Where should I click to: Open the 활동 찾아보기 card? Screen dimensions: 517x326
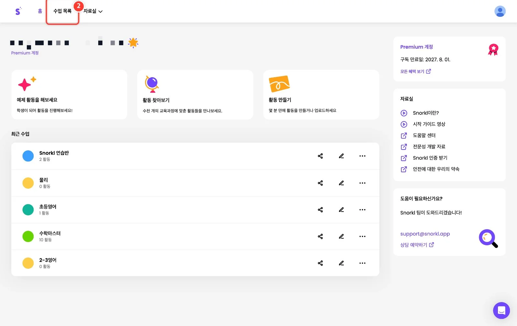click(195, 95)
